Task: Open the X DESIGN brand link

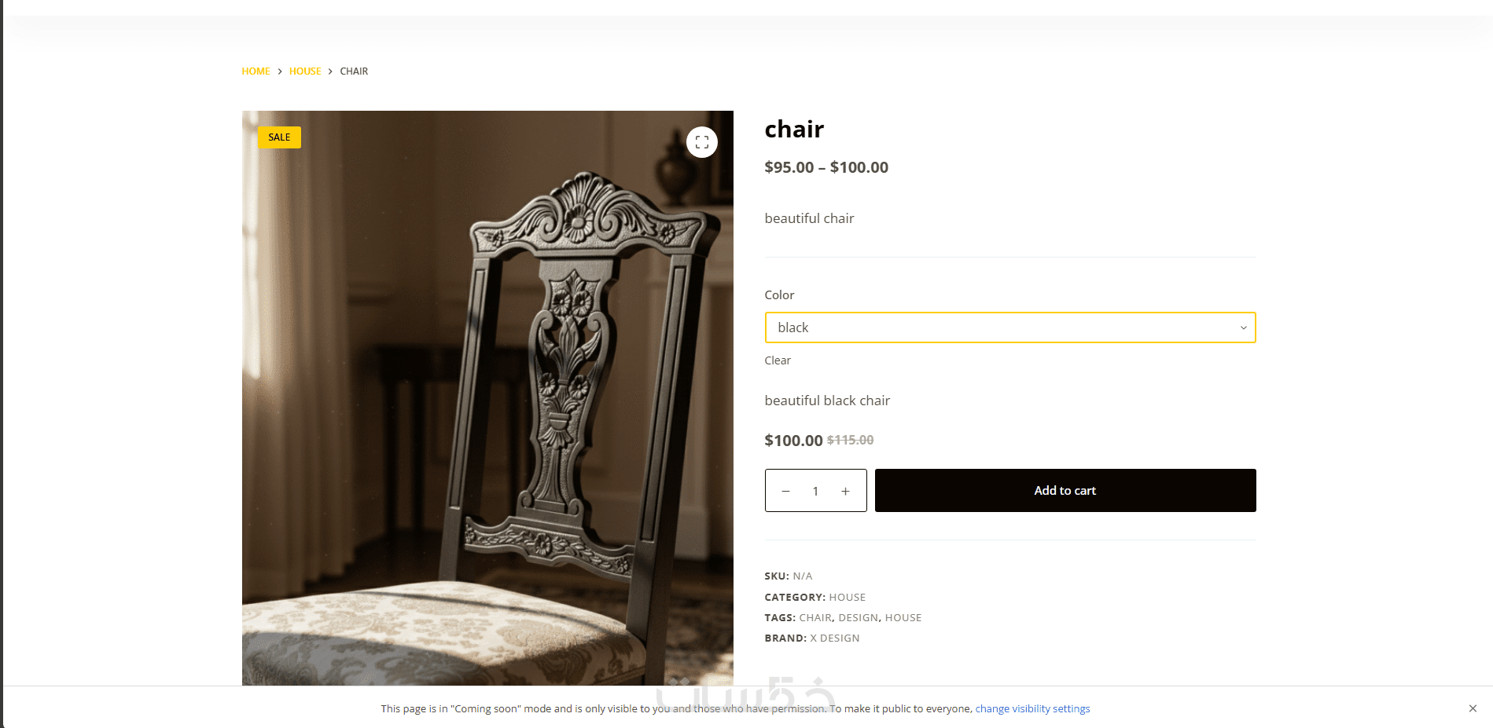Action: click(x=835, y=638)
